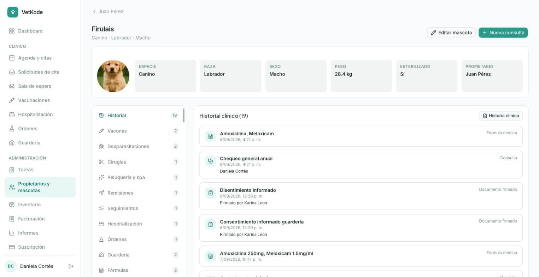This screenshot has height=277, width=539.
Task: Show the Cirugías tab
Action: (139, 162)
